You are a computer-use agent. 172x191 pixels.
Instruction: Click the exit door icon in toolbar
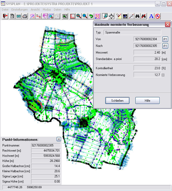[5, 16]
